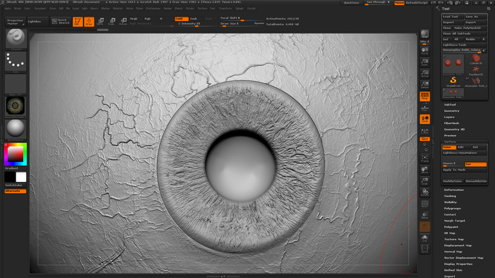Select the Scroll canvas icon
Screen dimensions: 495x278
pos(425,51)
